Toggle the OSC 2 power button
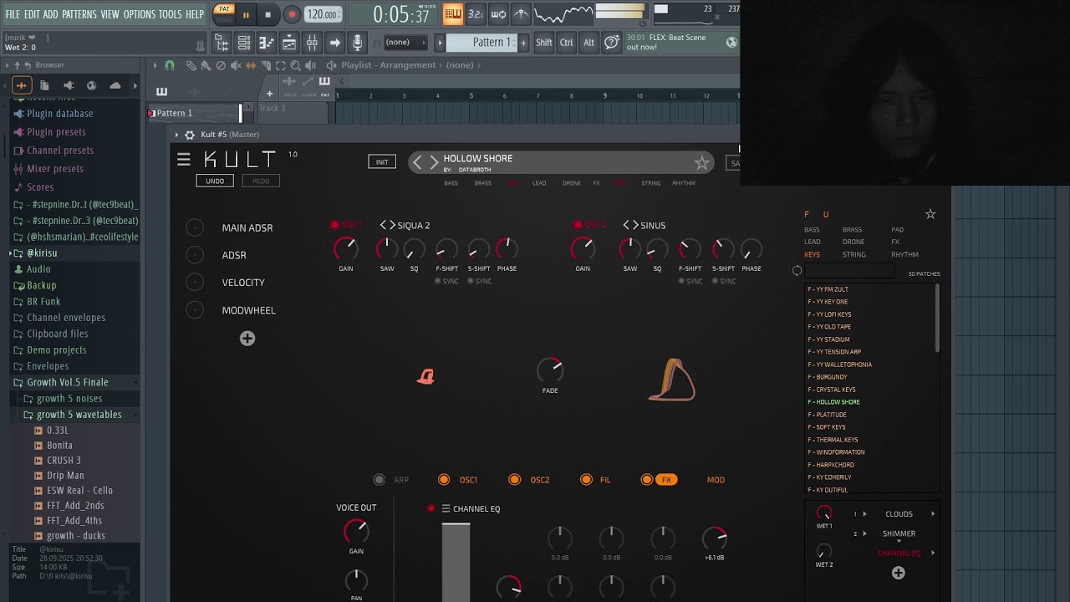The image size is (1070, 602). (578, 225)
